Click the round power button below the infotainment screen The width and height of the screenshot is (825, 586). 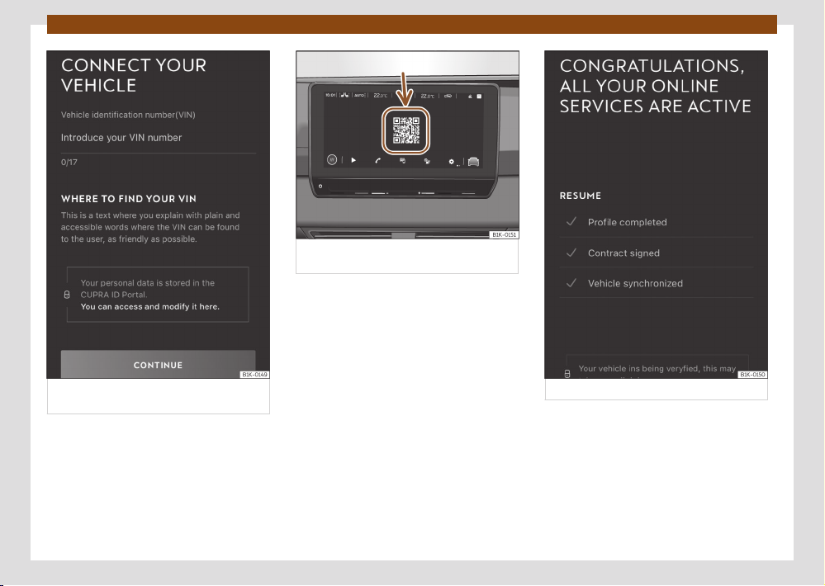(320, 187)
